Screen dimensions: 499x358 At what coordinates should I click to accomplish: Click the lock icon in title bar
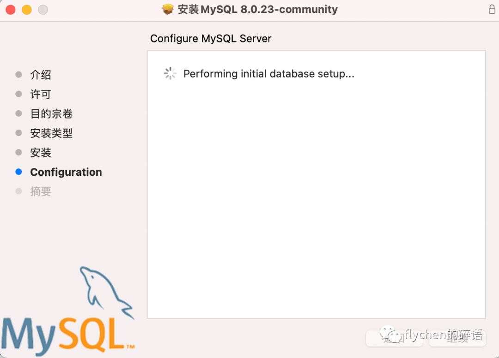click(x=492, y=9)
